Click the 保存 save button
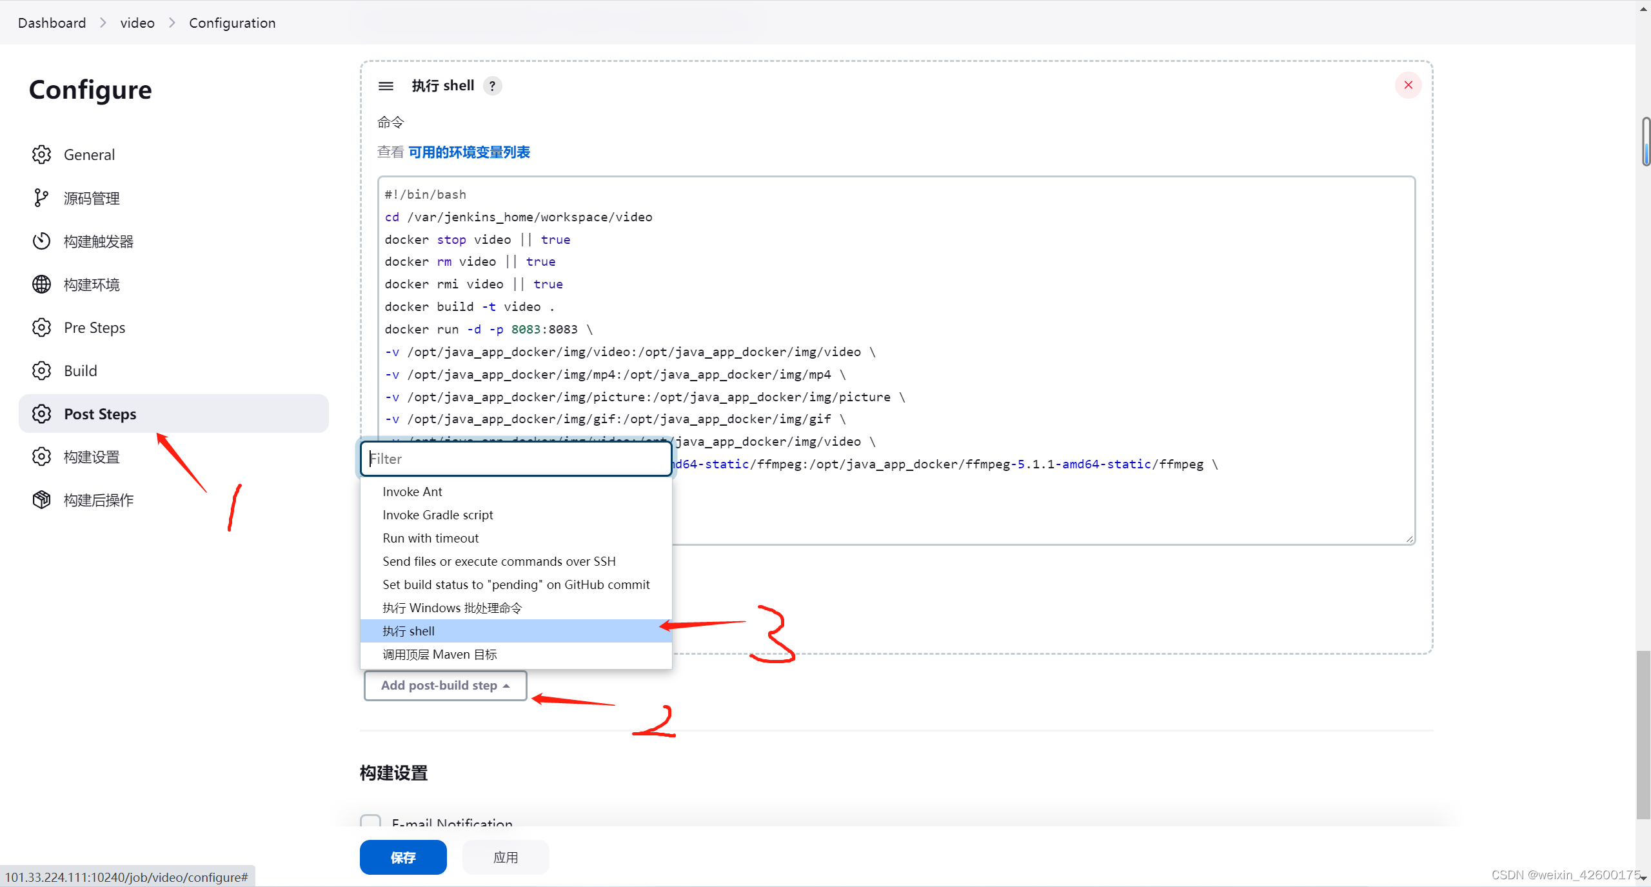 tap(402, 857)
